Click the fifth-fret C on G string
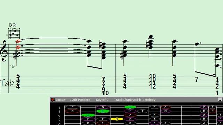Image resolution: width=223 pixels, height=125 pixels. point(130,115)
